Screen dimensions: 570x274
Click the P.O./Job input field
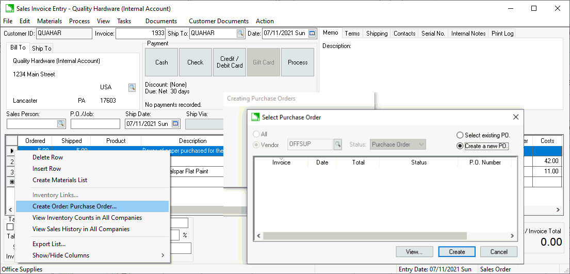coord(95,124)
